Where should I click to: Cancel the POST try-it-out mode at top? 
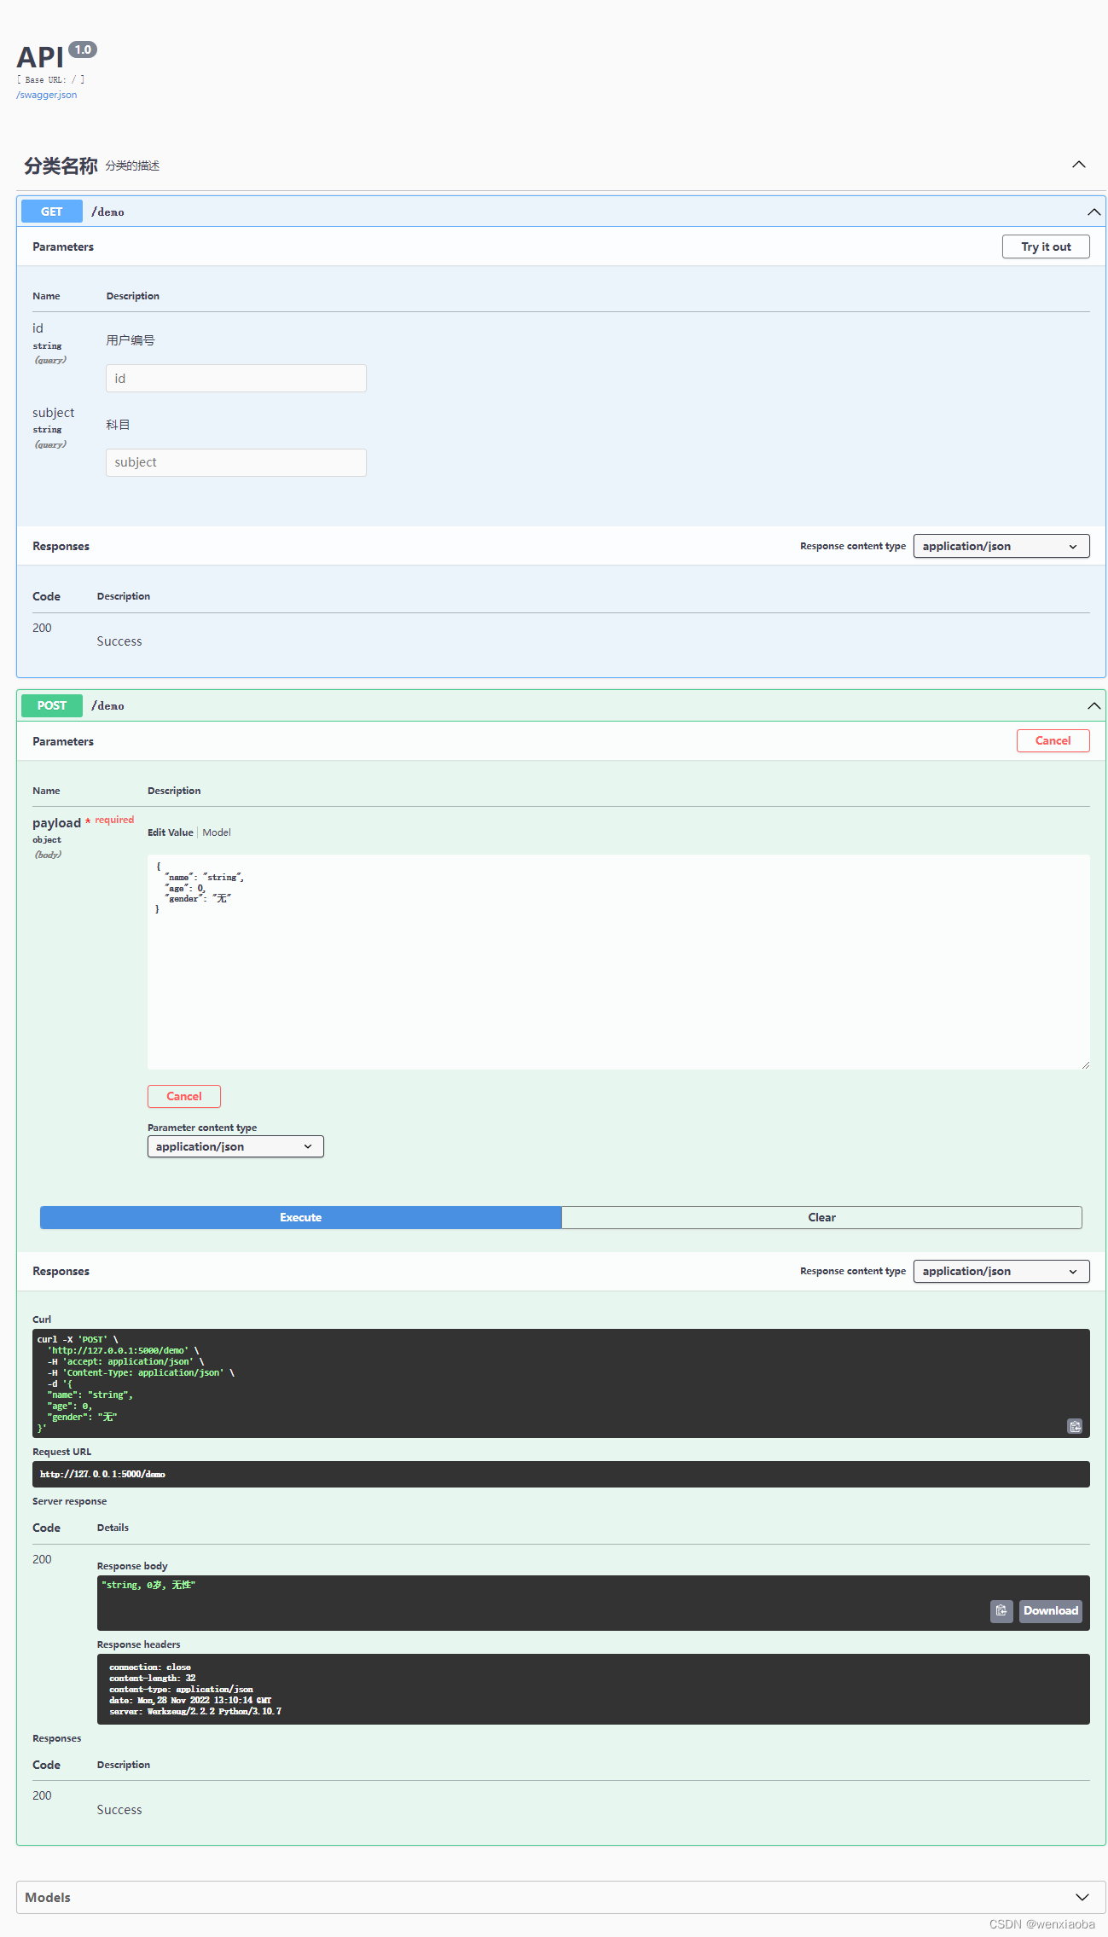pos(1053,740)
